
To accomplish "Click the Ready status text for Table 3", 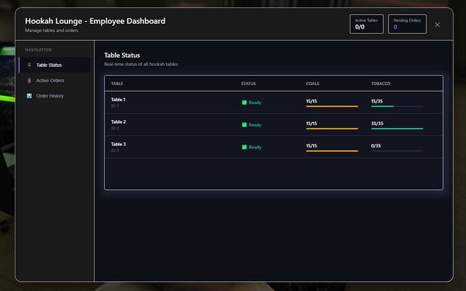I will pos(255,147).
